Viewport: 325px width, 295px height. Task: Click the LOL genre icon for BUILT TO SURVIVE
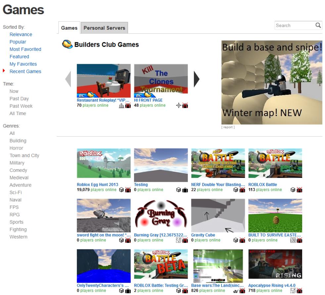click(293, 240)
